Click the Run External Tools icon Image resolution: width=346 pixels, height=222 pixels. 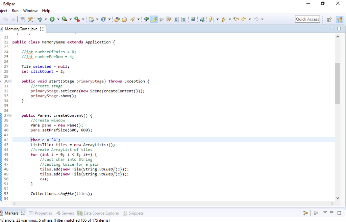(x=77, y=19)
